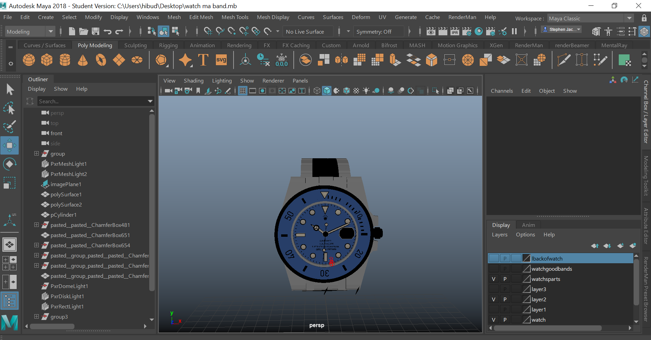
Task: Click the lbackofwatch layer color swatch
Action: [526, 258]
